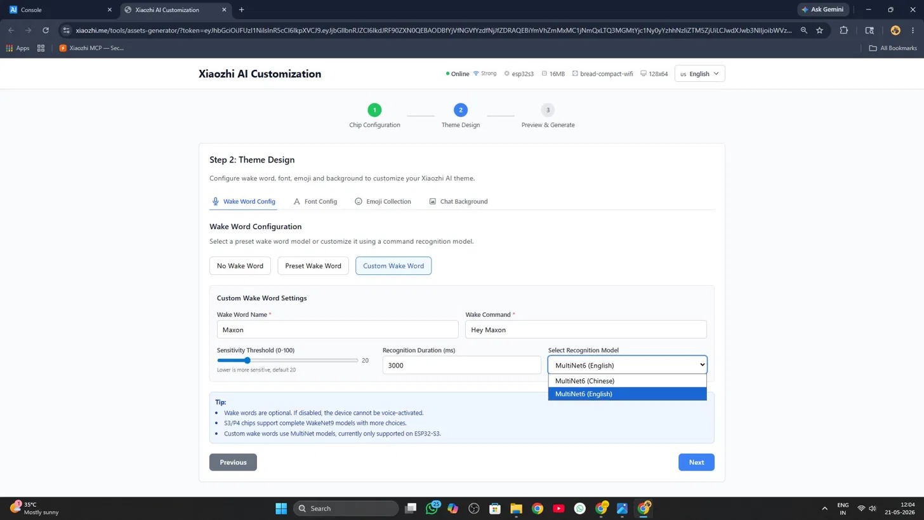Open the Xiaozhi MCP bookmark

pyautogui.click(x=91, y=48)
